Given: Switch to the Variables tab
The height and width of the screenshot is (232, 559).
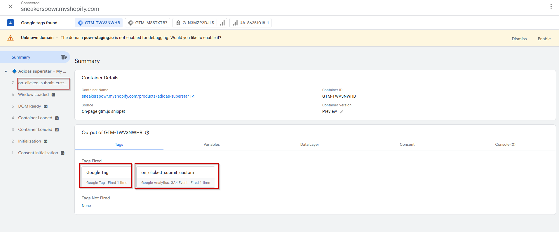Looking at the screenshot, I should point(212,144).
